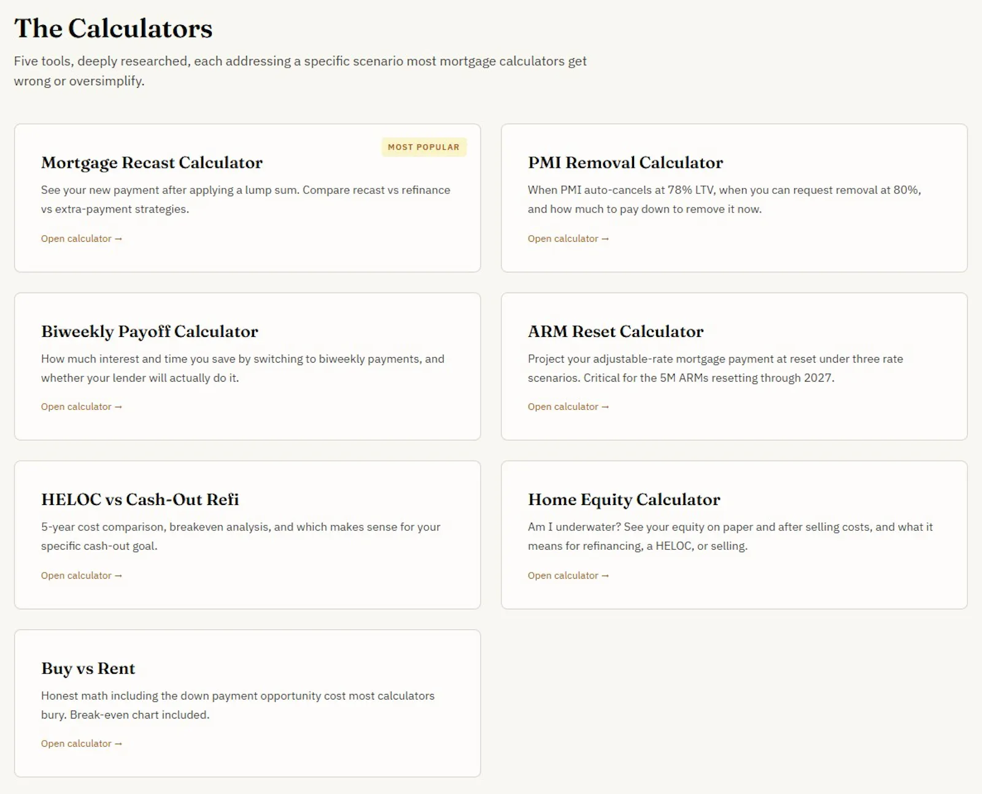
Task: Open the Buy vs Rent calculator link
Action: (82, 744)
